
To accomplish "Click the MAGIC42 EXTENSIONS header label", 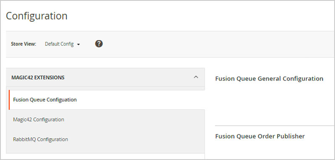I will point(38,77).
